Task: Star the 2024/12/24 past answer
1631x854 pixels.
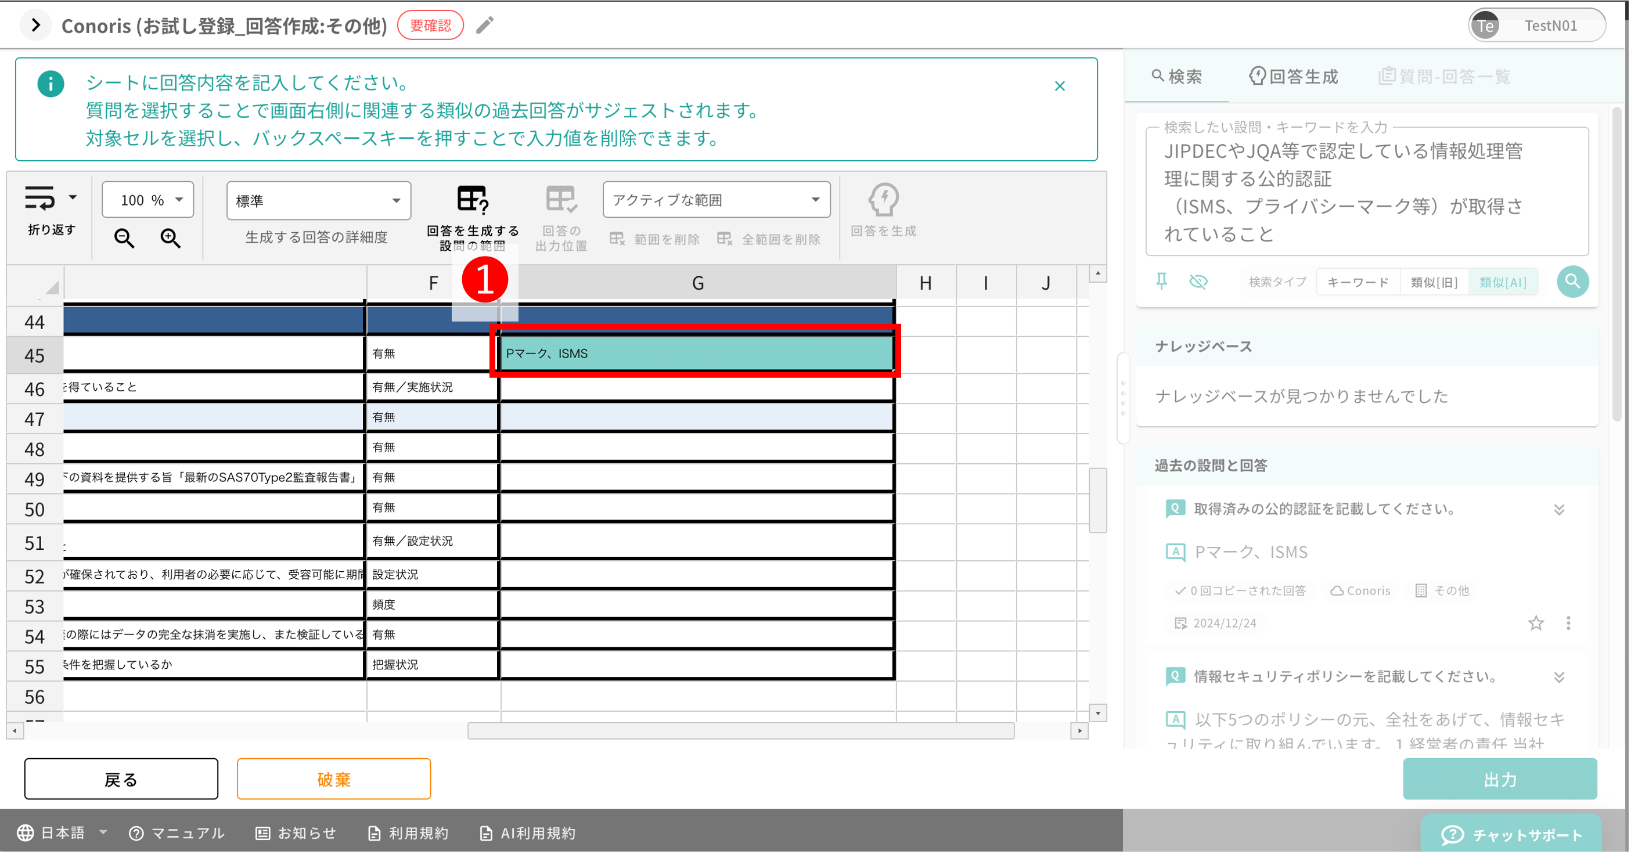Action: (1535, 623)
